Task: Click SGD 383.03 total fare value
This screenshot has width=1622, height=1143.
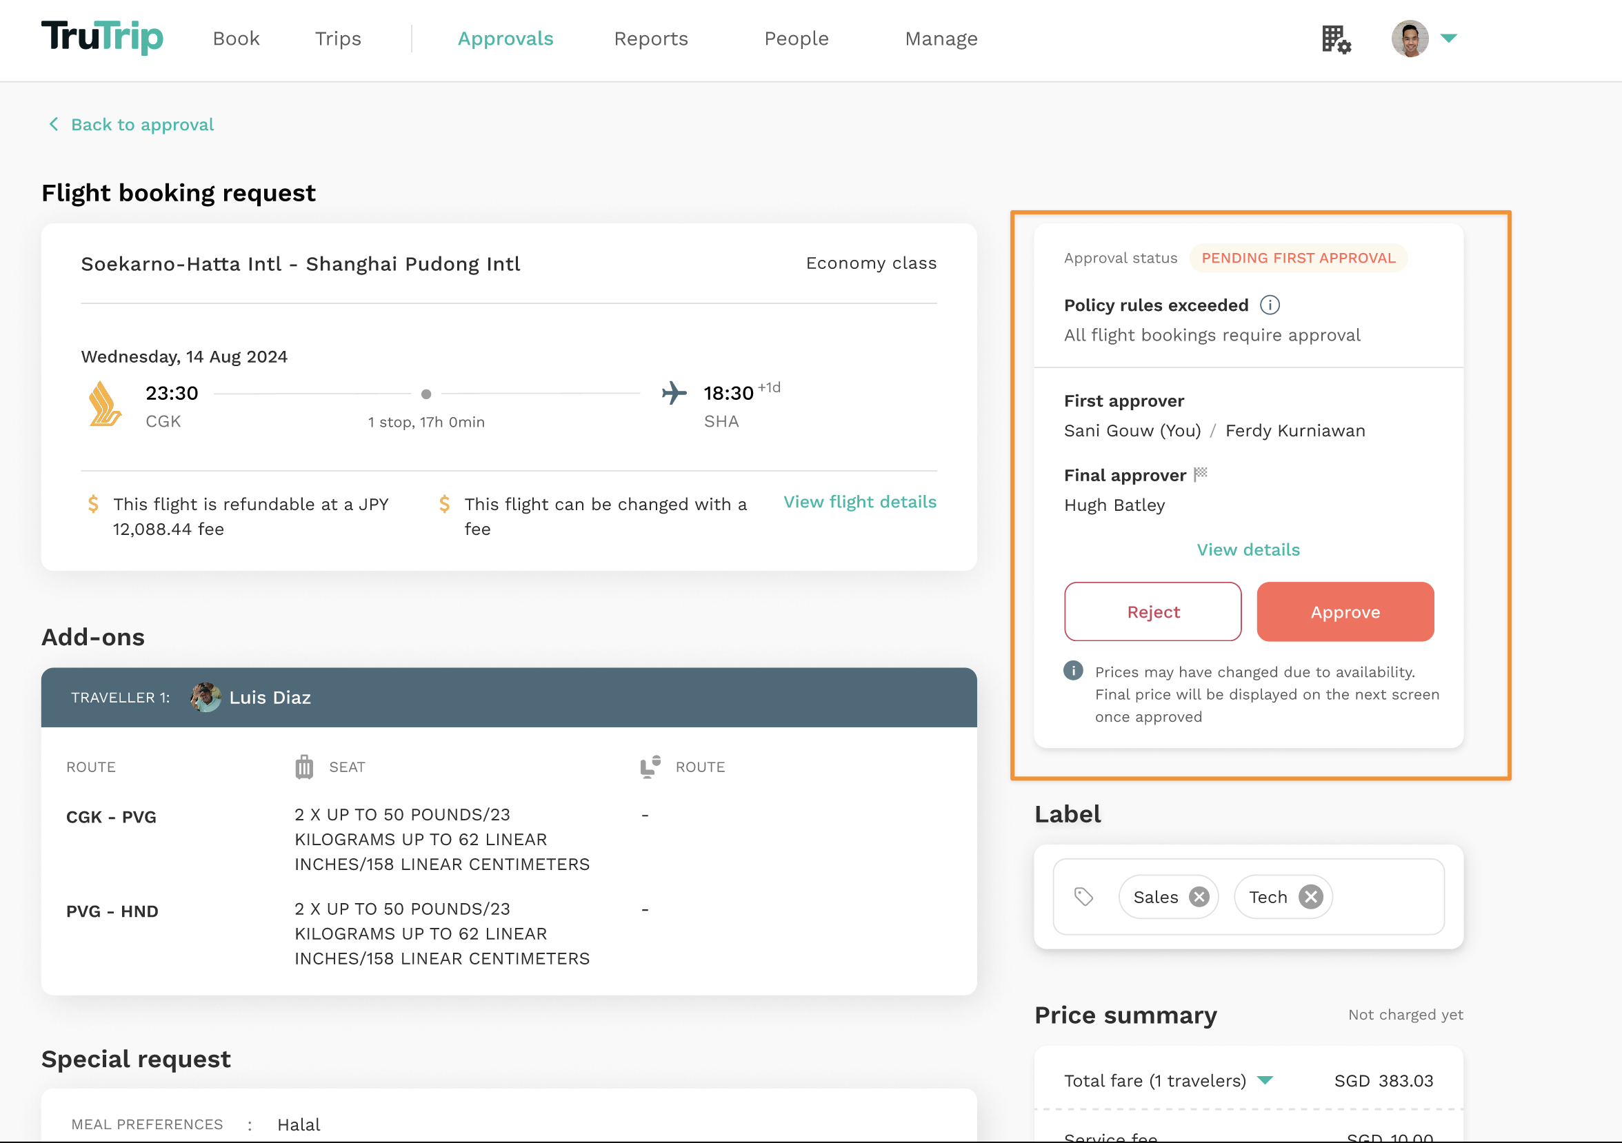Action: click(1383, 1081)
